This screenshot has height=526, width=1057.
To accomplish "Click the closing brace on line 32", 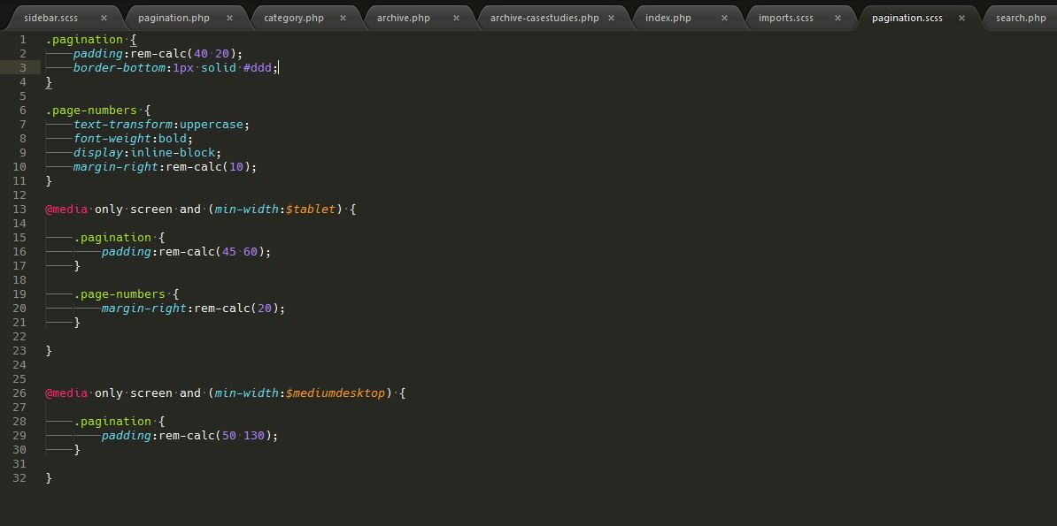I will pyautogui.click(x=49, y=478).
